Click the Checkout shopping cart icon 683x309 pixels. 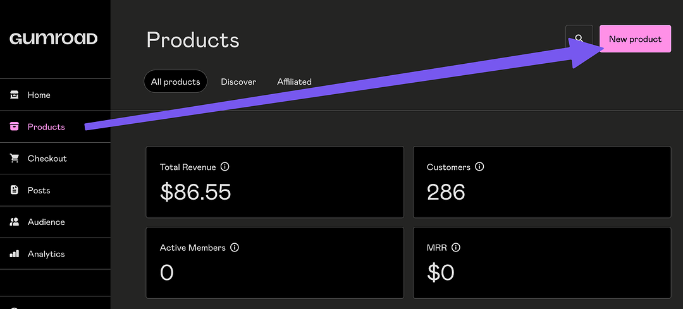coord(15,159)
